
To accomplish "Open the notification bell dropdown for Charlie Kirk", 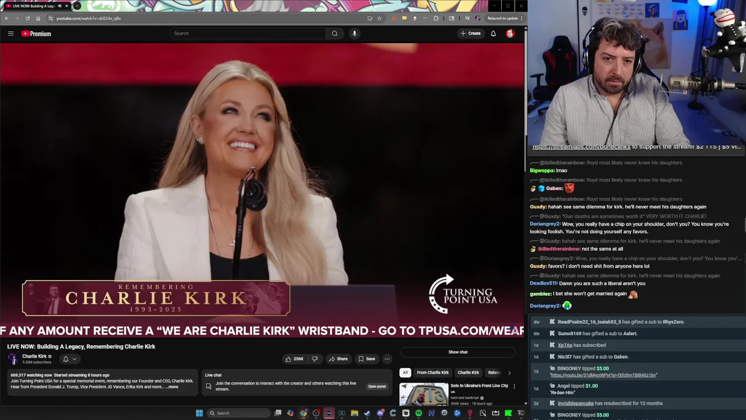I will [x=69, y=359].
